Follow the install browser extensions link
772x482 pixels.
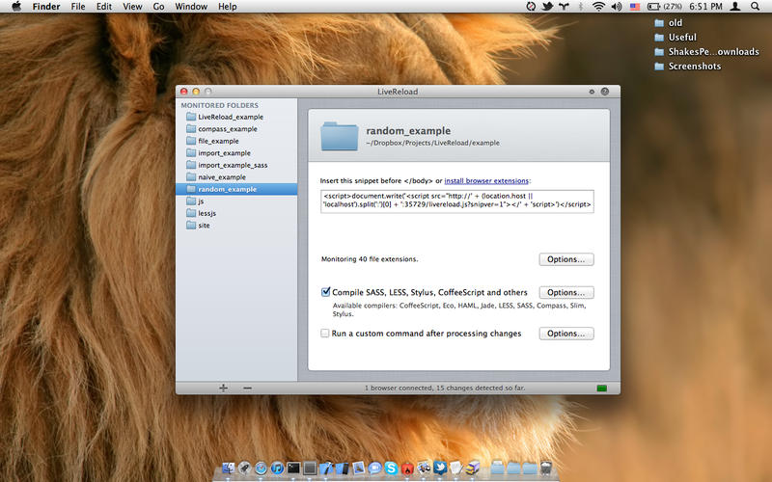486,180
